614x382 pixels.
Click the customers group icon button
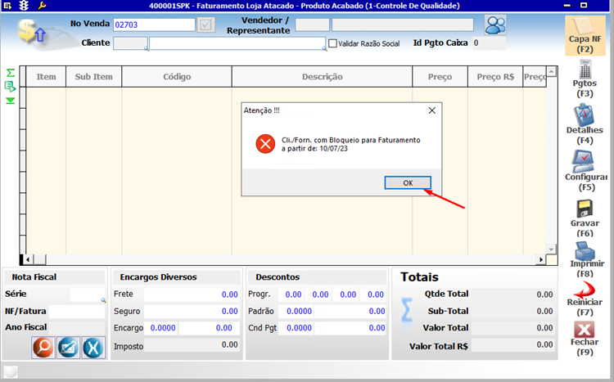pyautogui.click(x=494, y=25)
